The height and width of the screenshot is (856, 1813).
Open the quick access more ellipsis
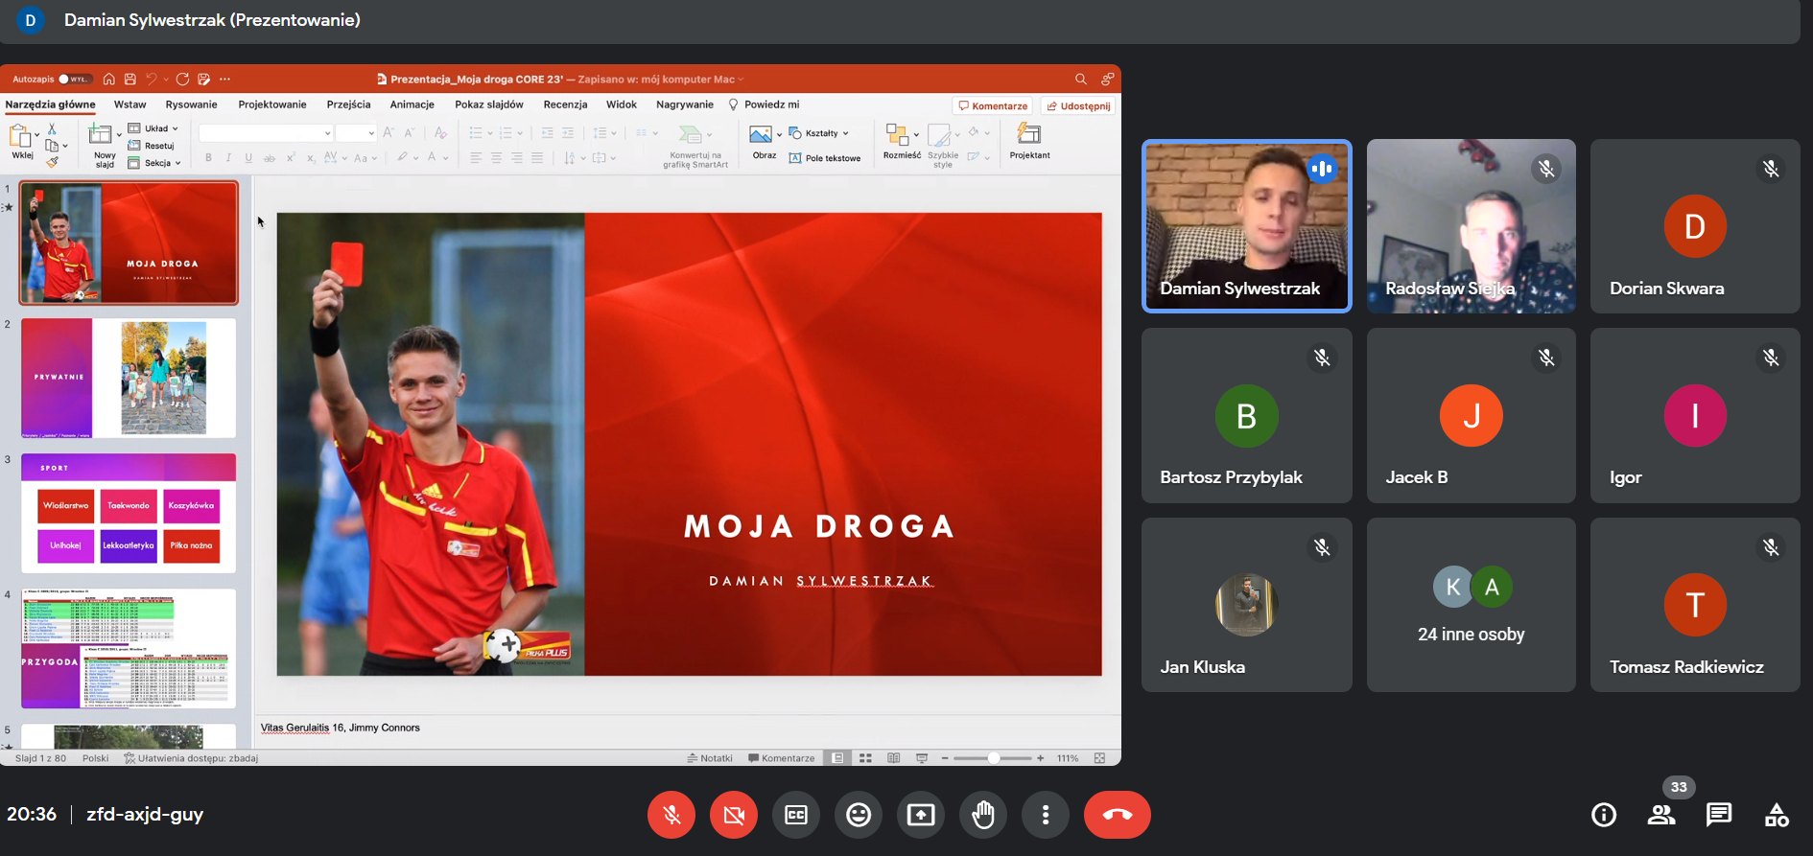click(x=224, y=79)
